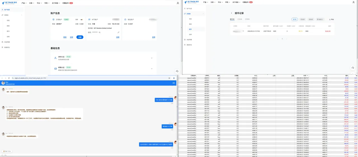Switch to 已取消 tab in withdrawal records
Image resolution: width=358 pixels, height=157 pixels.
point(247,19)
